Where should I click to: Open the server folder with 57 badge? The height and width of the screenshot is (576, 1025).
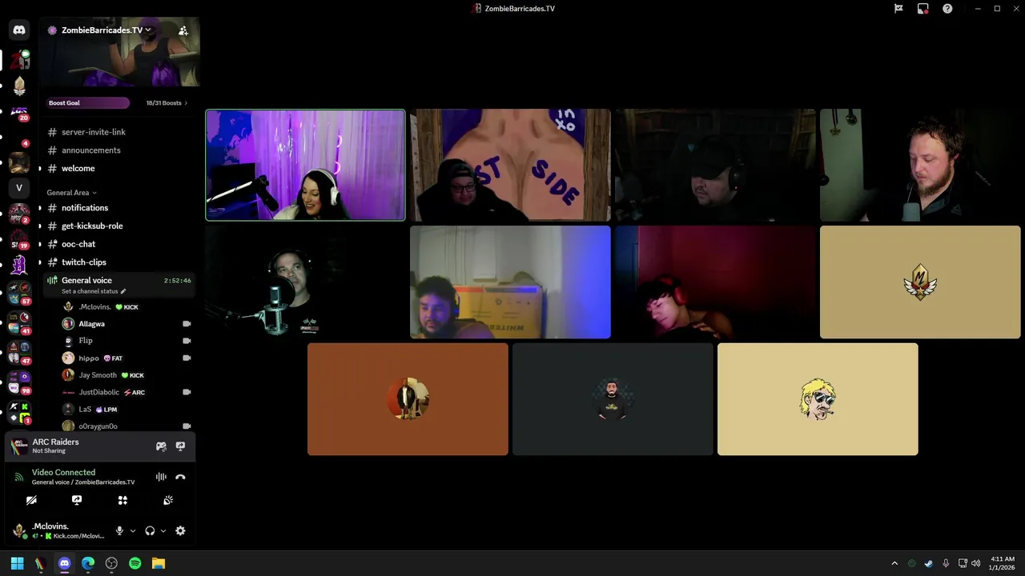point(19,292)
